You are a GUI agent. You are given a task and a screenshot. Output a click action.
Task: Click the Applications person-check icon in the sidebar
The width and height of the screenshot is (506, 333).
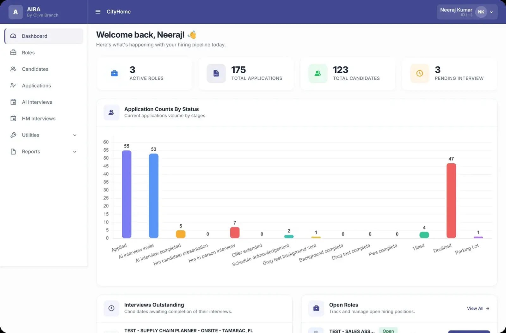tap(13, 85)
